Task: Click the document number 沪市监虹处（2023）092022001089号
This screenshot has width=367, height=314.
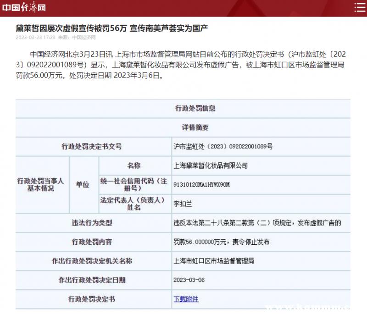Action: click(223, 147)
